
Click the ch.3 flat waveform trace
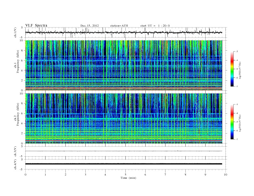coord(123,151)
